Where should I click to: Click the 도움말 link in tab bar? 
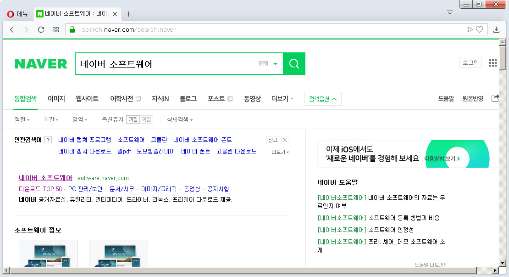tap(446, 98)
